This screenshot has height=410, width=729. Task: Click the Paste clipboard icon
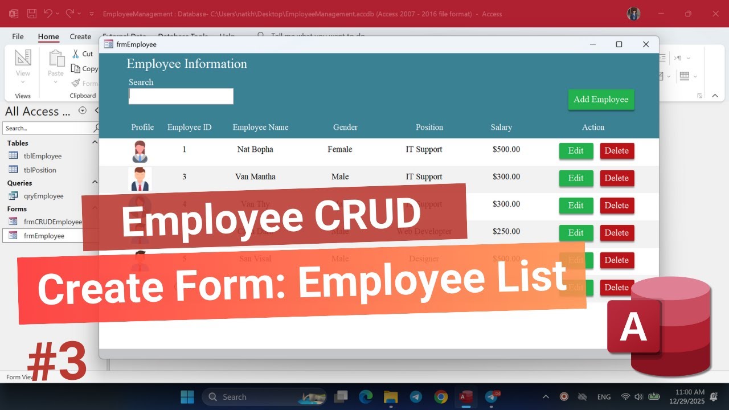click(x=56, y=58)
